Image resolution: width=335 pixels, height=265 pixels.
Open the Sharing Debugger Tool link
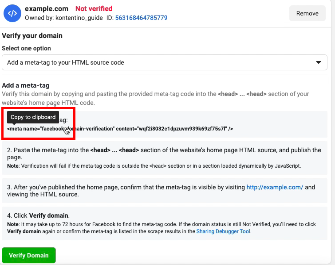pyautogui.click(x=223, y=231)
